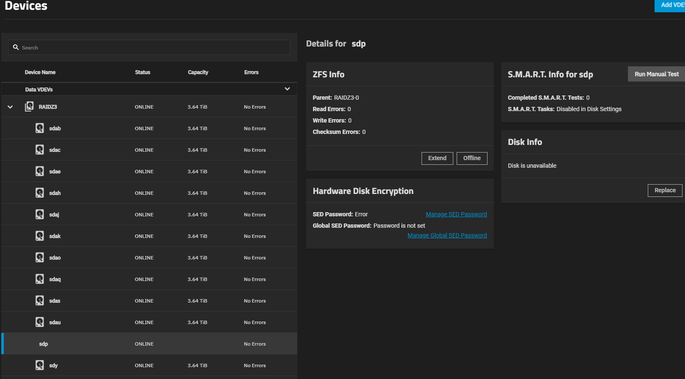Run Manual S.M.A.R.T. Test

pyautogui.click(x=656, y=74)
